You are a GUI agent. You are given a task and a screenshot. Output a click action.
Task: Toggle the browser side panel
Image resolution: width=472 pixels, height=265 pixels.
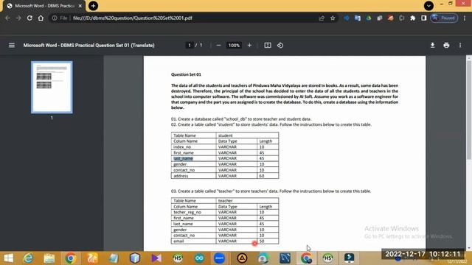coord(424,18)
